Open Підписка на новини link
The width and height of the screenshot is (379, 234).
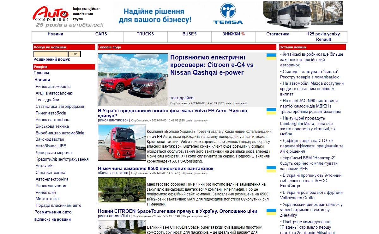pos(52,219)
